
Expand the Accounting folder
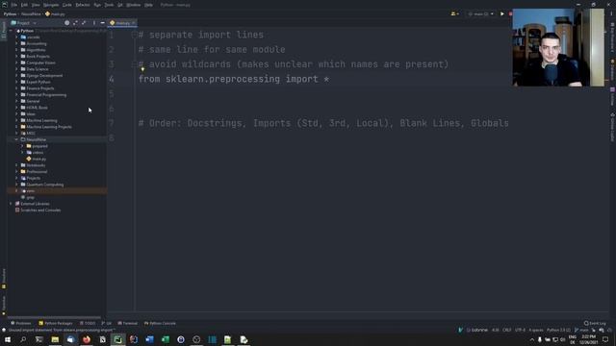click(x=17, y=43)
